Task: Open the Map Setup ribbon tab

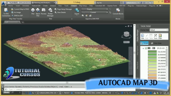Action: (x=83, y=6)
